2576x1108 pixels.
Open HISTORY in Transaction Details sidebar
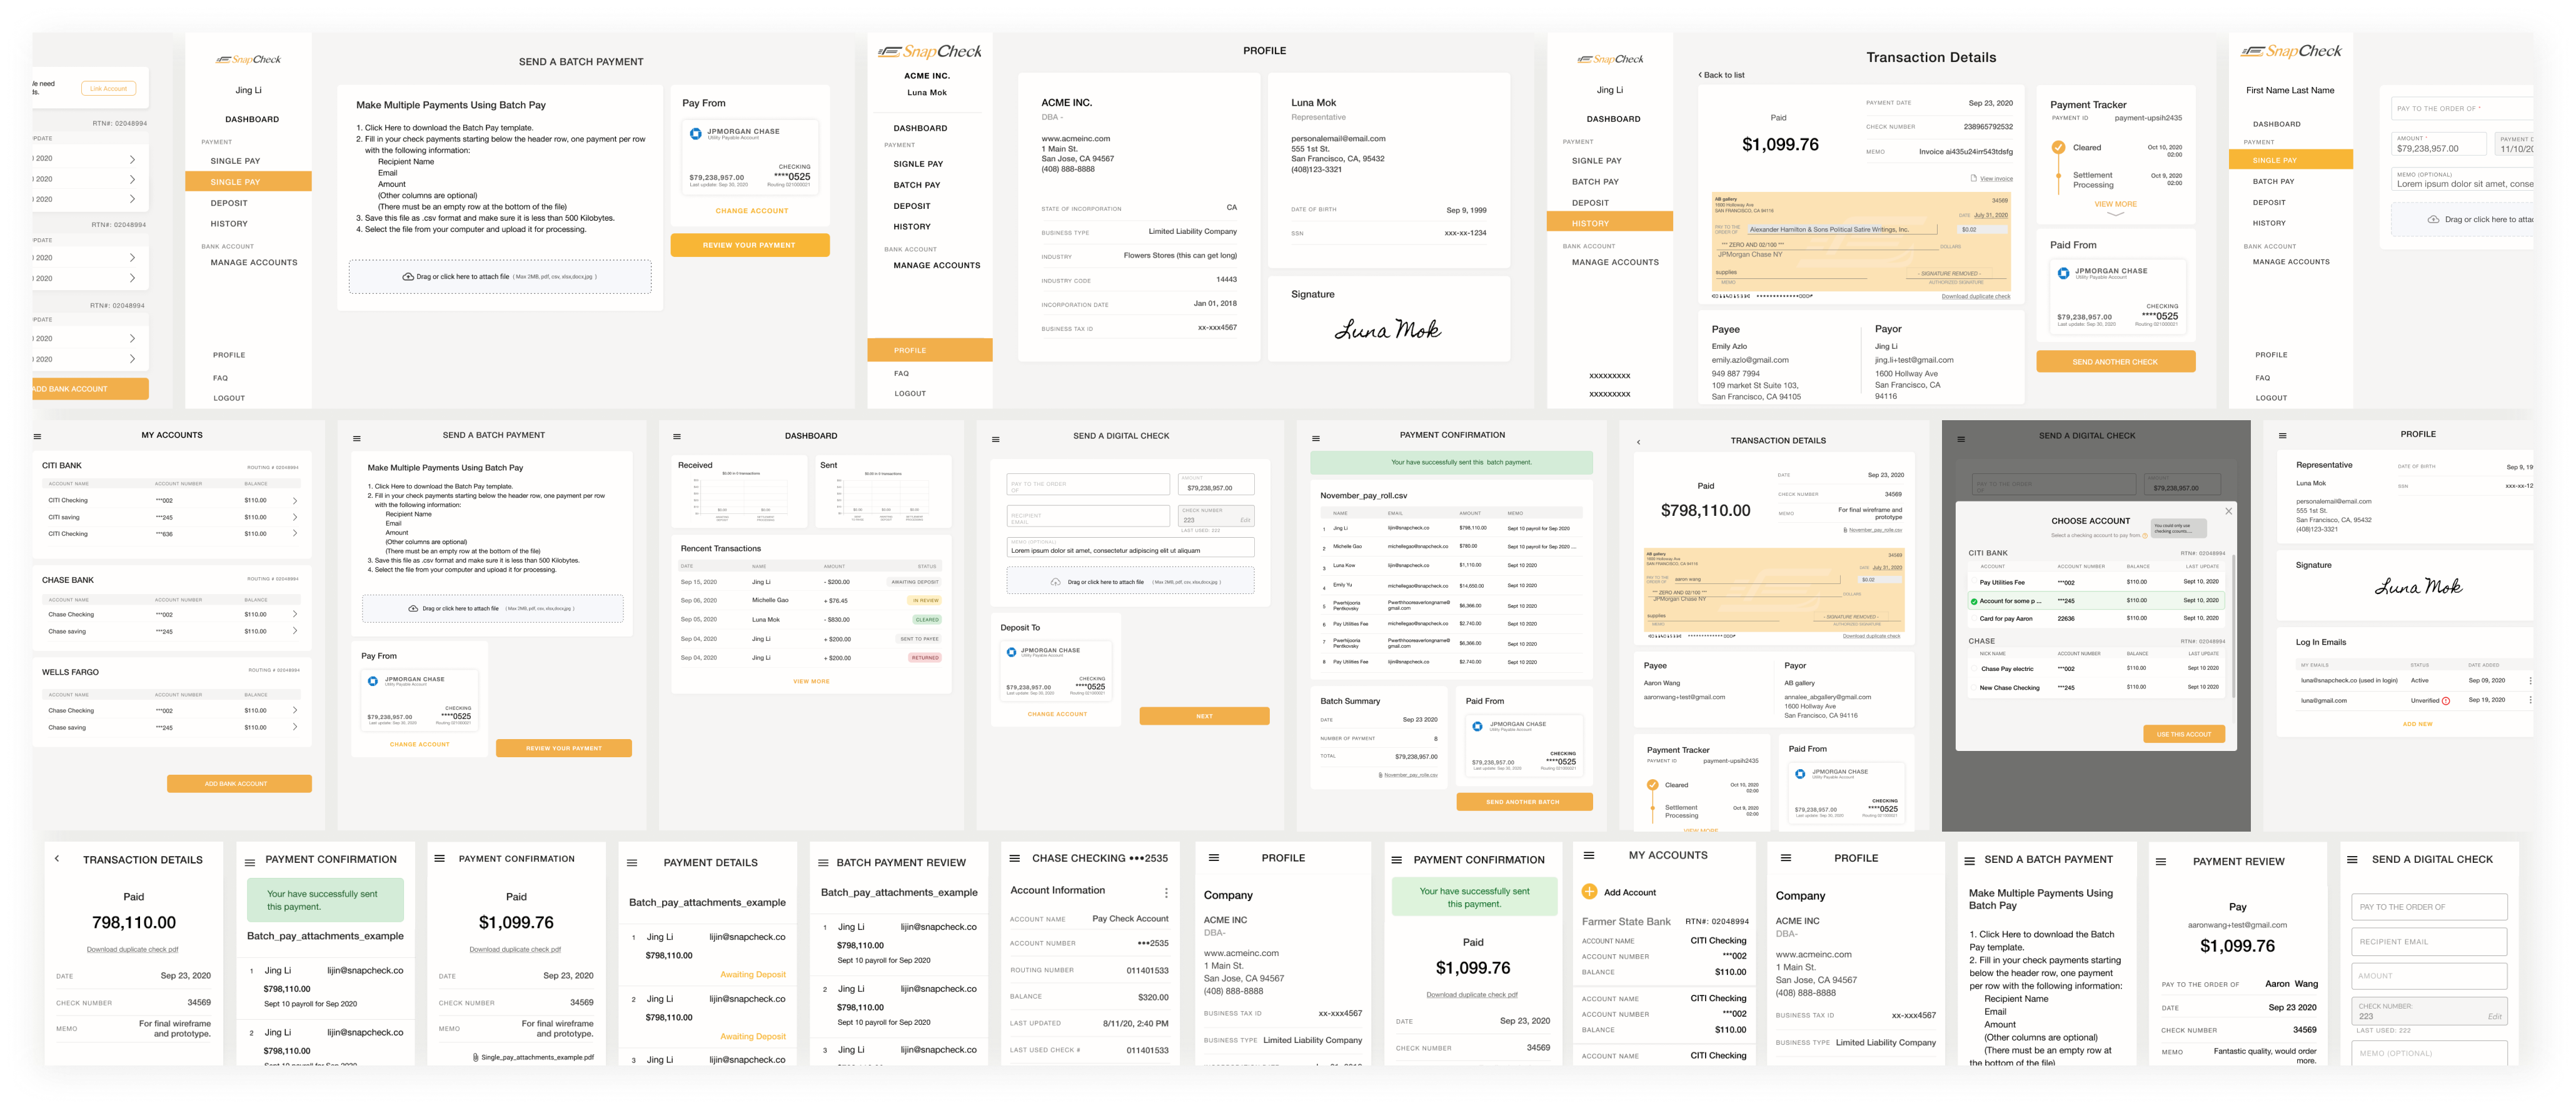(x=1590, y=223)
